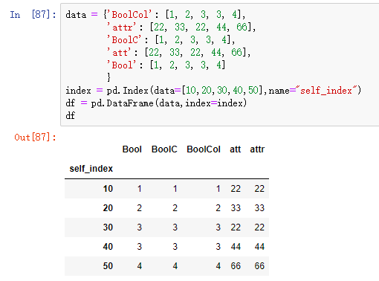The width and height of the screenshot is (379, 281).
Task: Click att value 22 in row 10
Action: 236,189
